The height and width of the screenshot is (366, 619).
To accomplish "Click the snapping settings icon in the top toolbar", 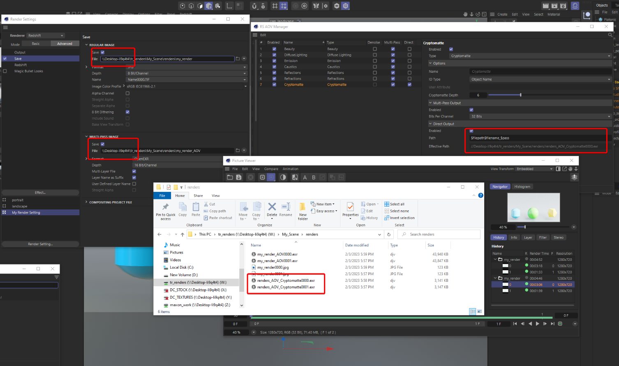I will [263, 6].
